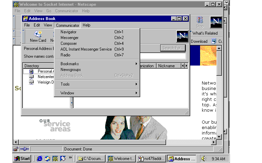Click the right column-scroll arrow beside Nickname
This screenshot has width=262, height=163.
(186, 66)
